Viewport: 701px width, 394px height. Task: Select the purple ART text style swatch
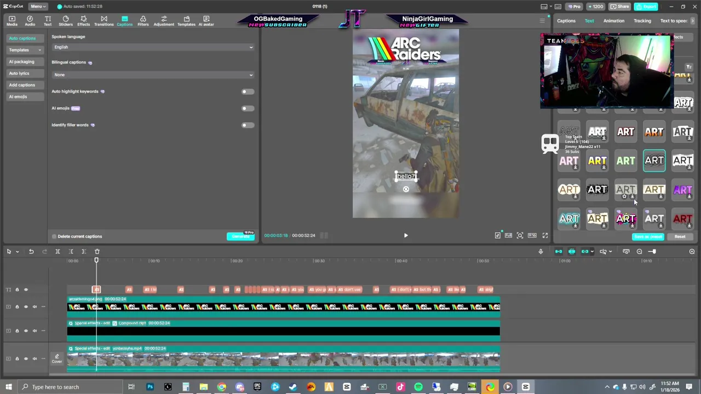(x=683, y=190)
